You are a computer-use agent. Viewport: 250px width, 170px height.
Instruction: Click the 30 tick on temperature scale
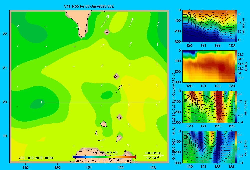coord(239,14)
